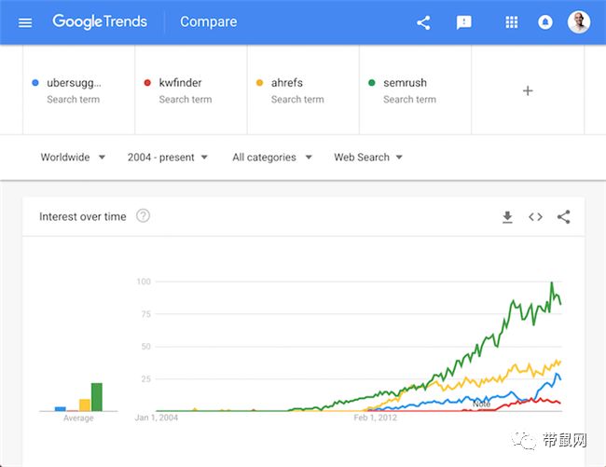This screenshot has width=606, height=467.
Task: Select the kwfinder search term box
Action: 191,90
